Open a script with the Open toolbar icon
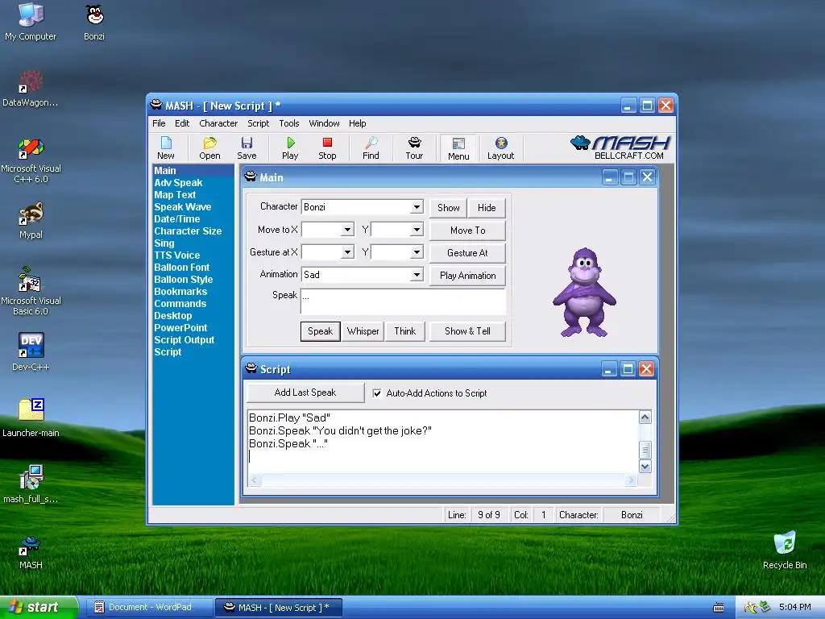Viewport: 825px width, 619px height. pos(209,148)
